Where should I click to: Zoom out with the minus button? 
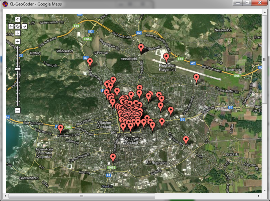18,110
